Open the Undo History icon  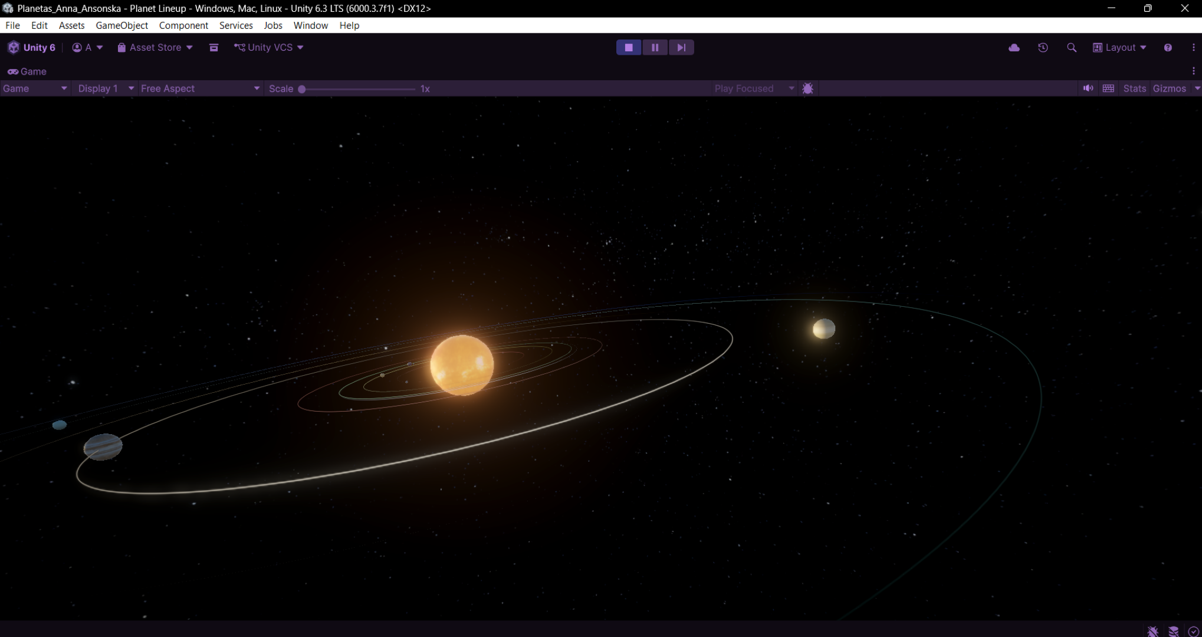coord(1043,48)
